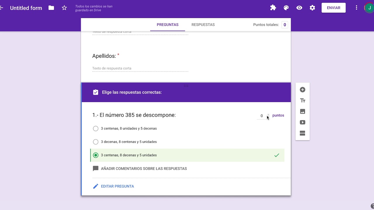This screenshot has height=210, width=374.
Task: Click the 'Apellidos:' question title
Action: click(x=104, y=56)
